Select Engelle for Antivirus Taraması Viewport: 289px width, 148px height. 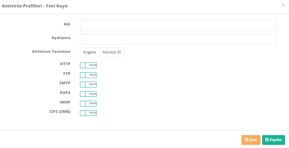click(90, 52)
